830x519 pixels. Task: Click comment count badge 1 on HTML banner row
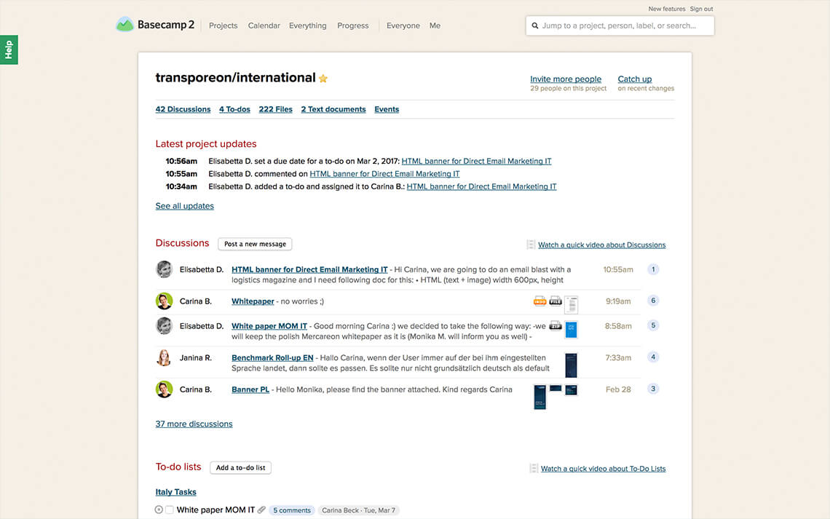coord(653,269)
